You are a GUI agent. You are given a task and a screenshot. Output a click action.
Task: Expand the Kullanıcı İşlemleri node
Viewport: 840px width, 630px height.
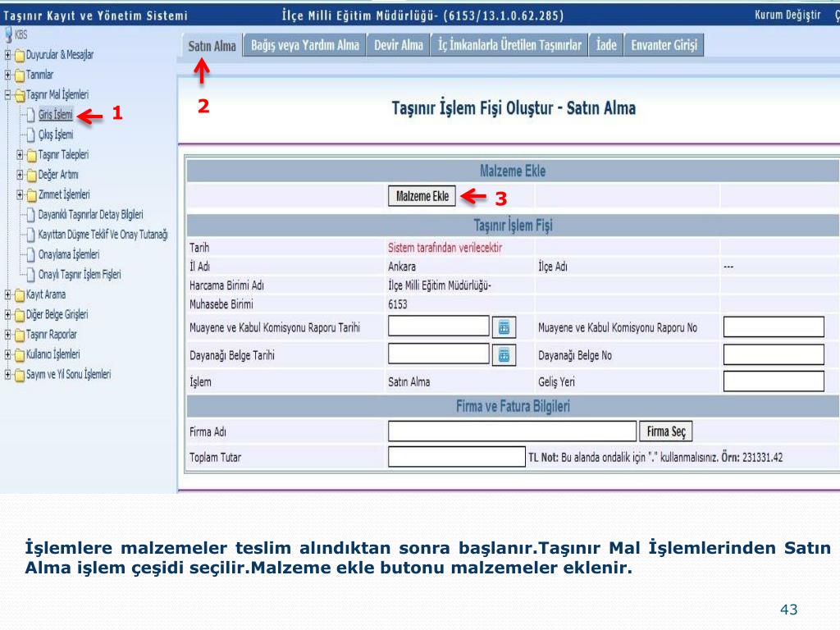click(7, 354)
